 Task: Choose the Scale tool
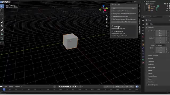click(x=2, y=22)
